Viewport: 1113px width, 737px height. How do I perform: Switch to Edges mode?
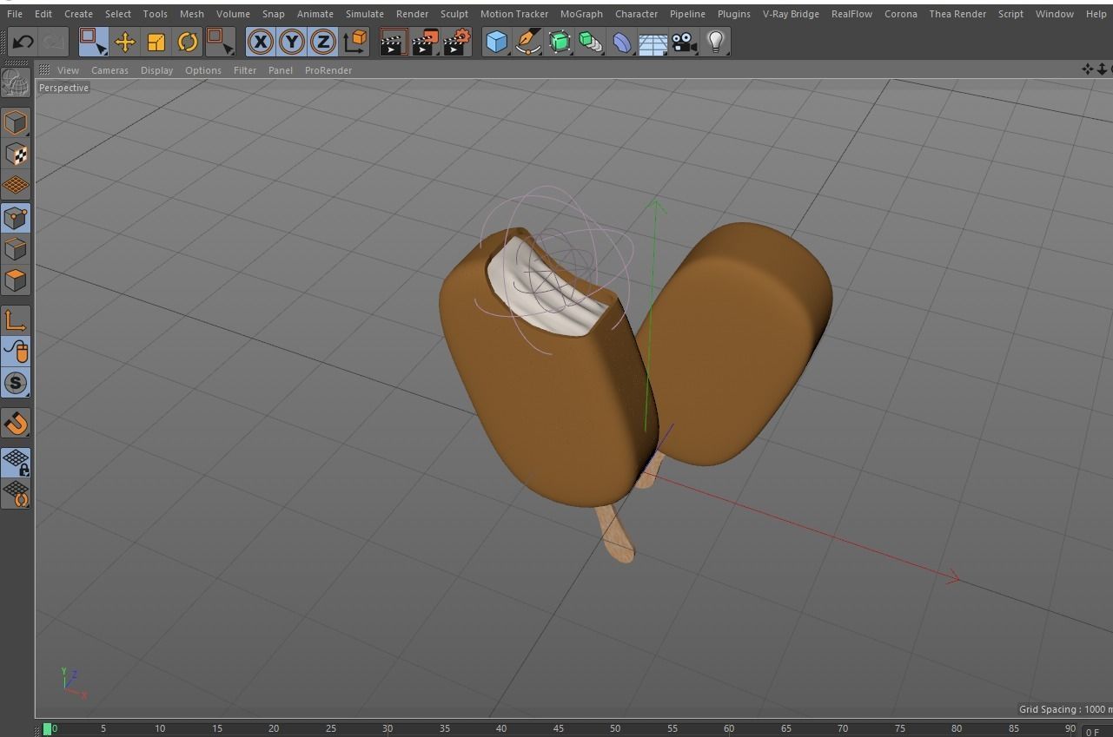16,249
